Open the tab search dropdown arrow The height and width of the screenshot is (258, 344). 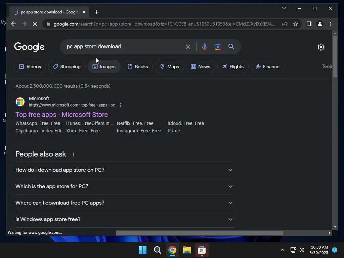284,8
